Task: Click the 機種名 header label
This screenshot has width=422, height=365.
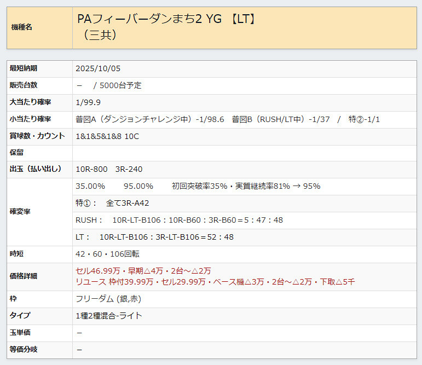Action: (x=21, y=27)
